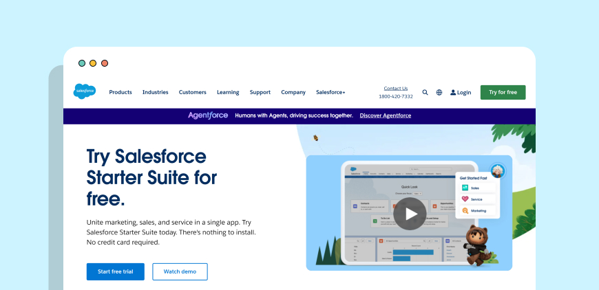
Task: Click the person icon beside Login
Action: [453, 92]
